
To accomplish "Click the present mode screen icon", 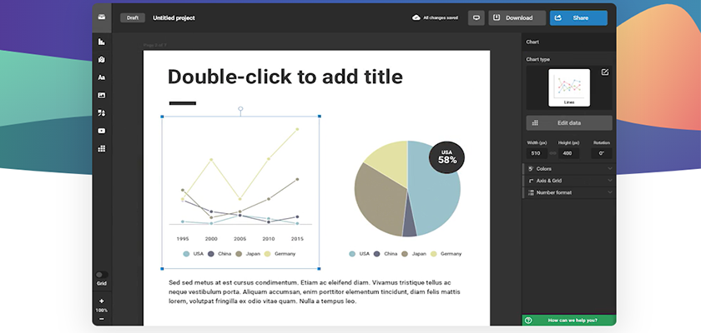I will point(477,17).
